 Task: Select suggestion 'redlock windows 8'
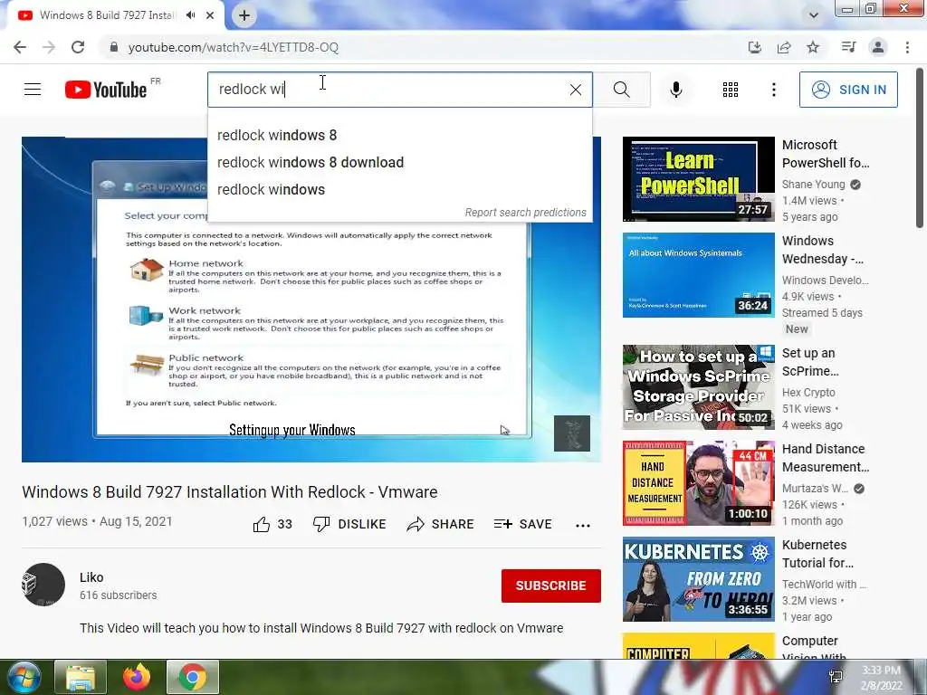[399, 136]
